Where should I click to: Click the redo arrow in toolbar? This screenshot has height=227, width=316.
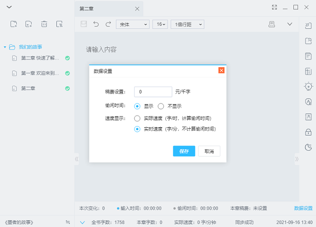(x=108, y=24)
